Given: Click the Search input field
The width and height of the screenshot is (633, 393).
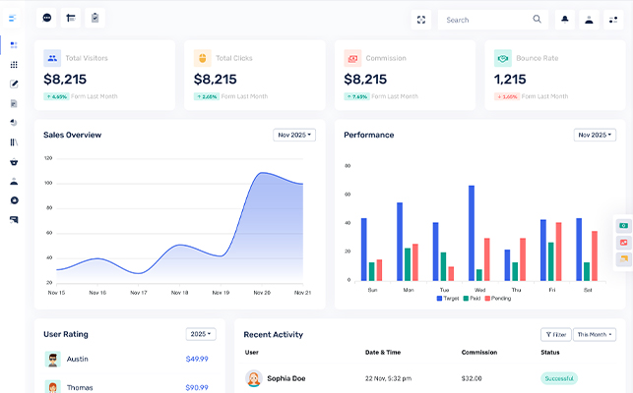Looking at the screenshot, I should point(486,19).
